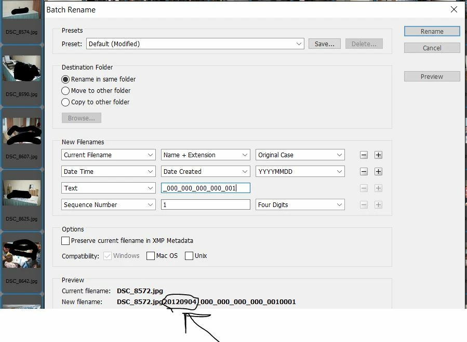Image resolution: width=467 pixels, height=342 pixels.
Task: Open the Preset dropdown
Action: [x=195, y=44]
